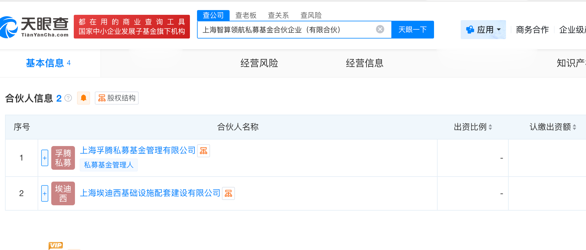This screenshot has height=250, width=586.
Task: Click the orange bell monitoring icon
Action: coord(84,98)
